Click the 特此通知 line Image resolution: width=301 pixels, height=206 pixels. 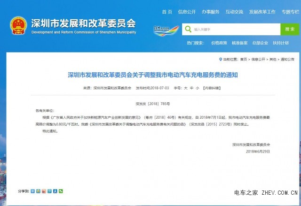click(x=50, y=131)
